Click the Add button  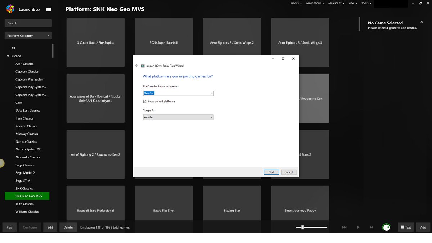423,227
